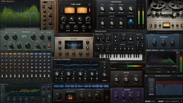Close the Analog Synth window
This screenshot has height=103, width=183.
[144, 31]
